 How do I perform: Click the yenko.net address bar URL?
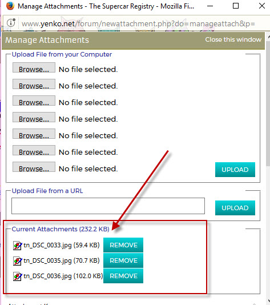click(x=138, y=24)
